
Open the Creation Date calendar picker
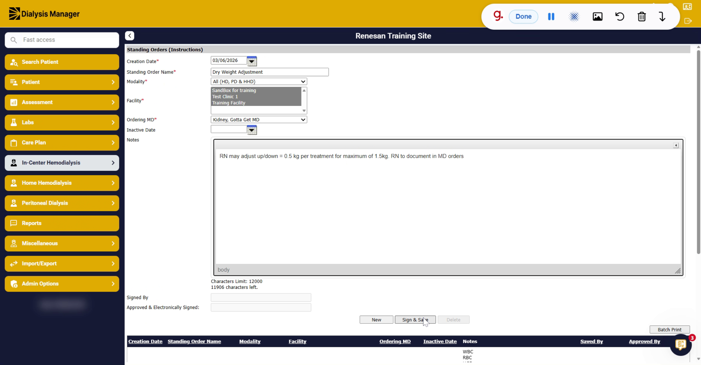tap(252, 61)
